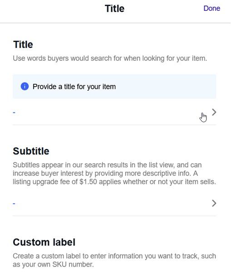This screenshot has width=231, height=272.
Task: Select the empty dash value under Subtitle
Action: click(14, 203)
